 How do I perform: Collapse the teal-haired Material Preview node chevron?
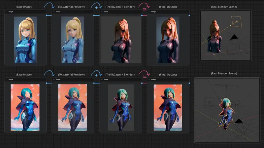point(54,80)
